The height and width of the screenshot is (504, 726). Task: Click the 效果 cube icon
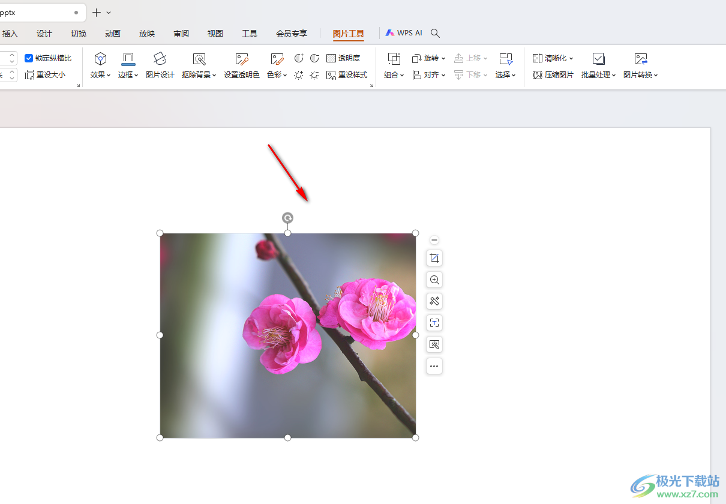[101, 59]
